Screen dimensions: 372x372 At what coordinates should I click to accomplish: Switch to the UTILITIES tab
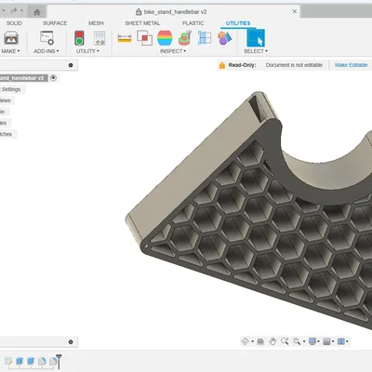pos(238,23)
